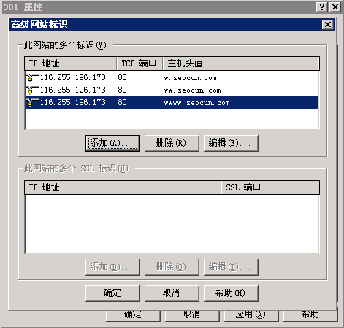Select host header w.seocun.com

[190, 78]
